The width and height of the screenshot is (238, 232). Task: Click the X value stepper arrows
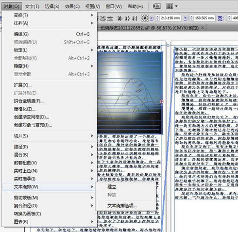[x=157, y=18]
